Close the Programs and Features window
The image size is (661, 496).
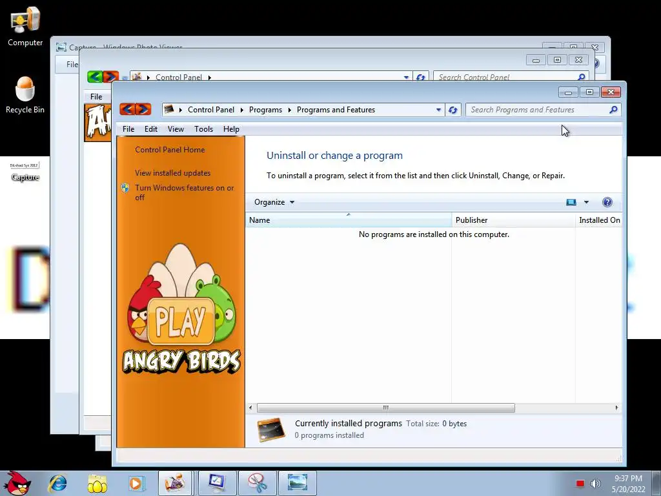tap(611, 92)
